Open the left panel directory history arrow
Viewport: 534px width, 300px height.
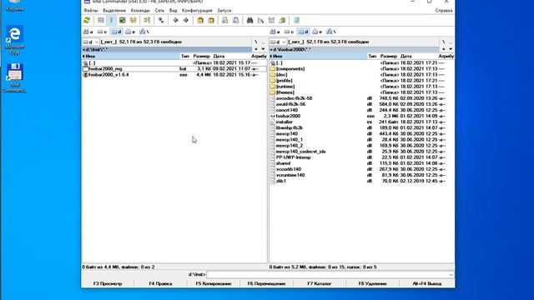pos(263,49)
